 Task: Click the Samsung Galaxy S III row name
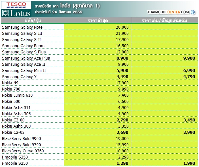click(x=22, y=34)
